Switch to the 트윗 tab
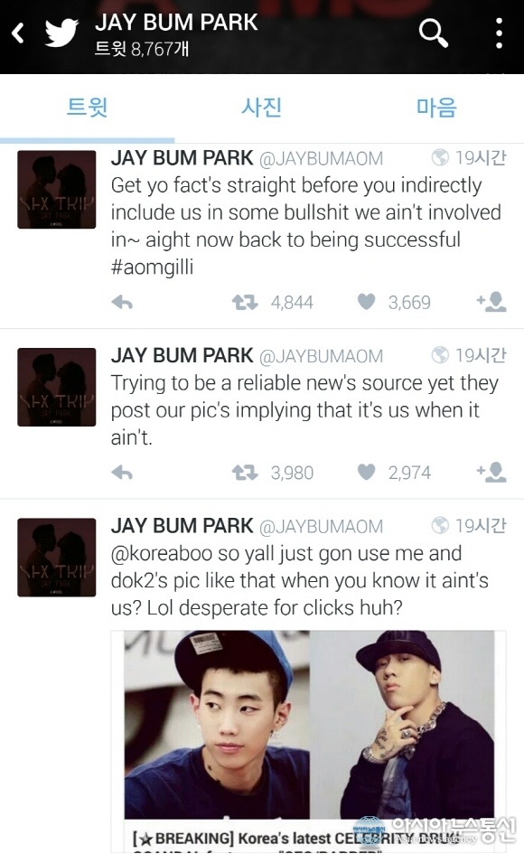Image resolution: width=524 pixels, height=854 pixels. 87,107
